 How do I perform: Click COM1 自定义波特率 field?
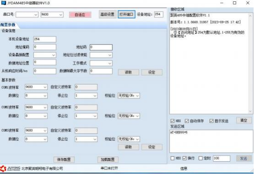coord(86,87)
